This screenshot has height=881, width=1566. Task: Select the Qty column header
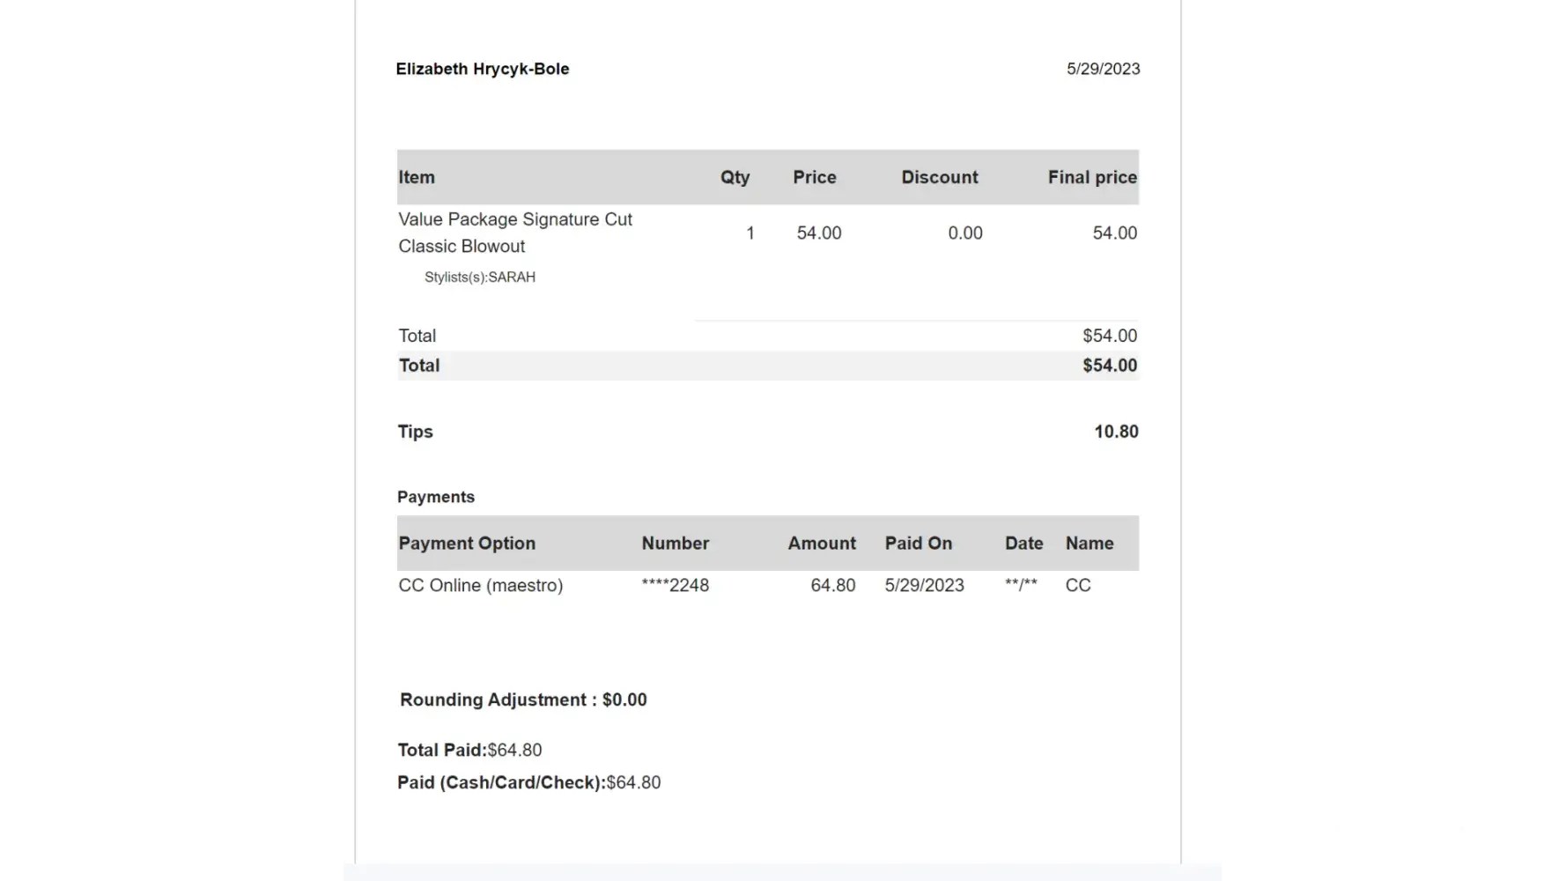[735, 177]
